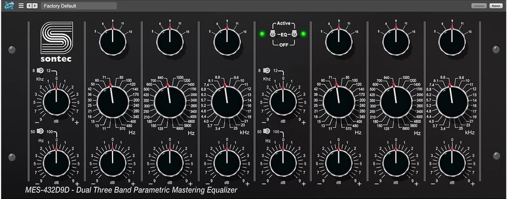507x199 pixels.
Task: Flip the right channel 8/12 kHz shelf switch
Action: [x=267, y=70]
